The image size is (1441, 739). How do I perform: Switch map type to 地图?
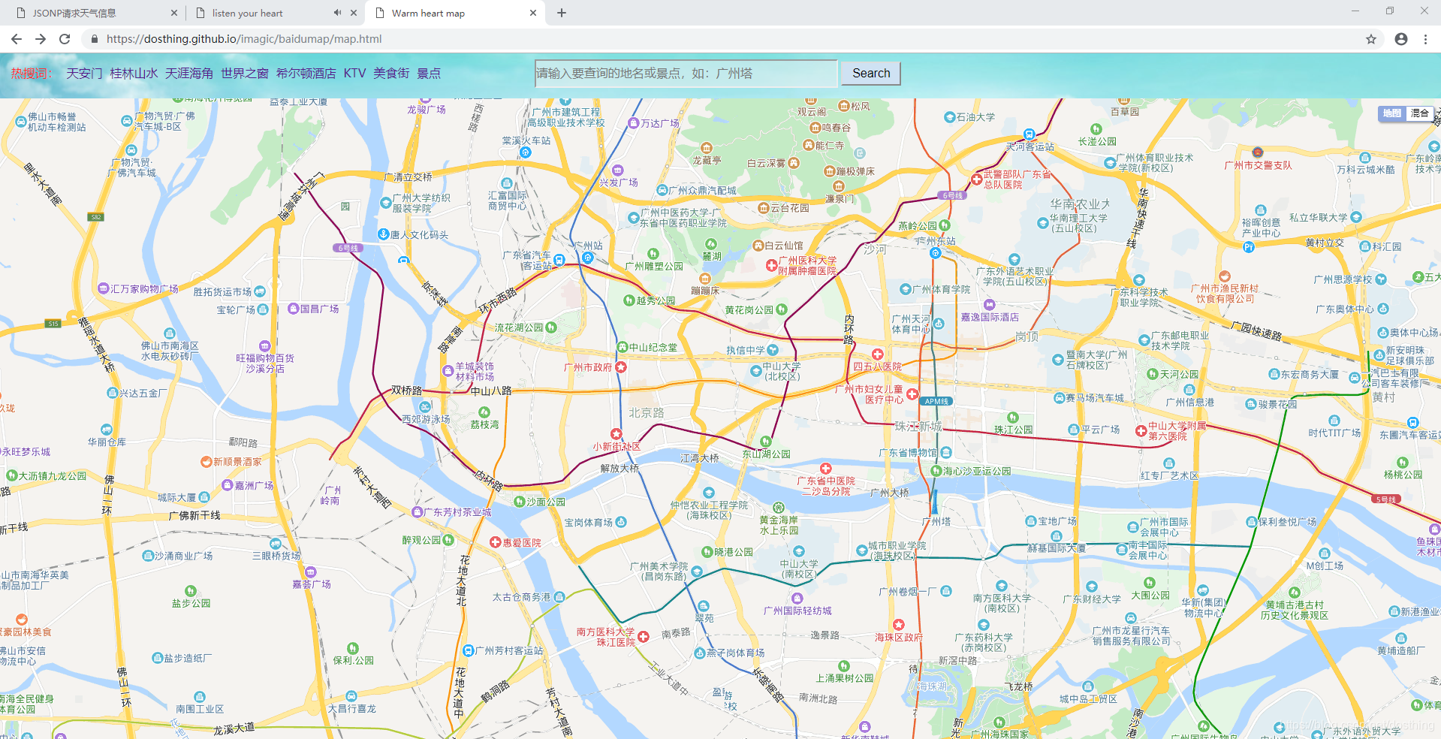1392,113
